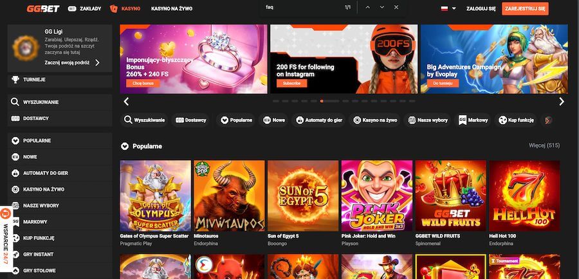This screenshot has width=579, height=279.
Task: Click the GG.BET logo
Action: coord(42,8)
